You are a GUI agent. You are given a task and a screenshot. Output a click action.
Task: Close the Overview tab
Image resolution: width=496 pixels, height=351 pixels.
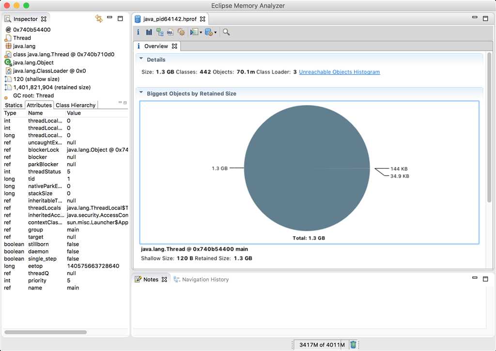(x=174, y=46)
